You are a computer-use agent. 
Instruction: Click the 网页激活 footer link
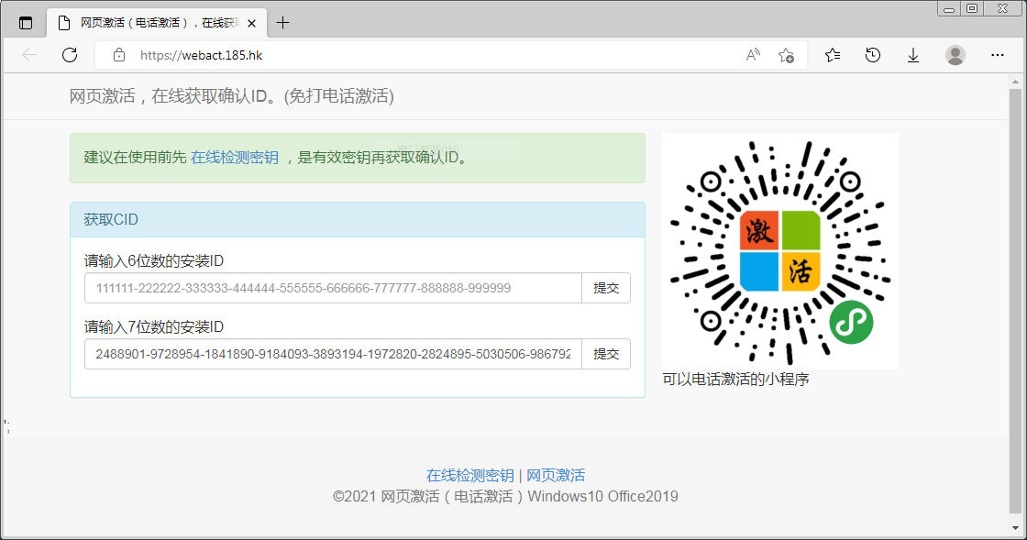click(x=556, y=475)
